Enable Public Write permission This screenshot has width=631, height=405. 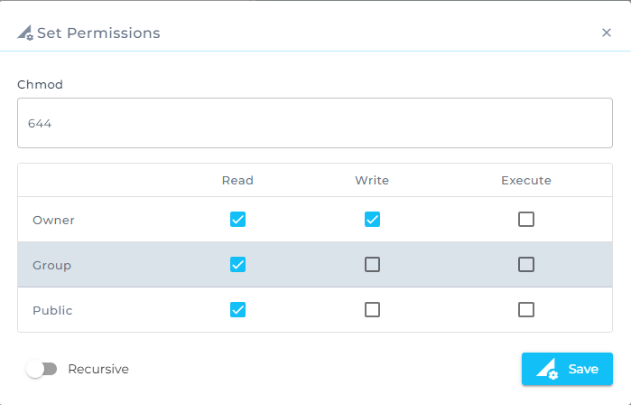pos(372,309)
